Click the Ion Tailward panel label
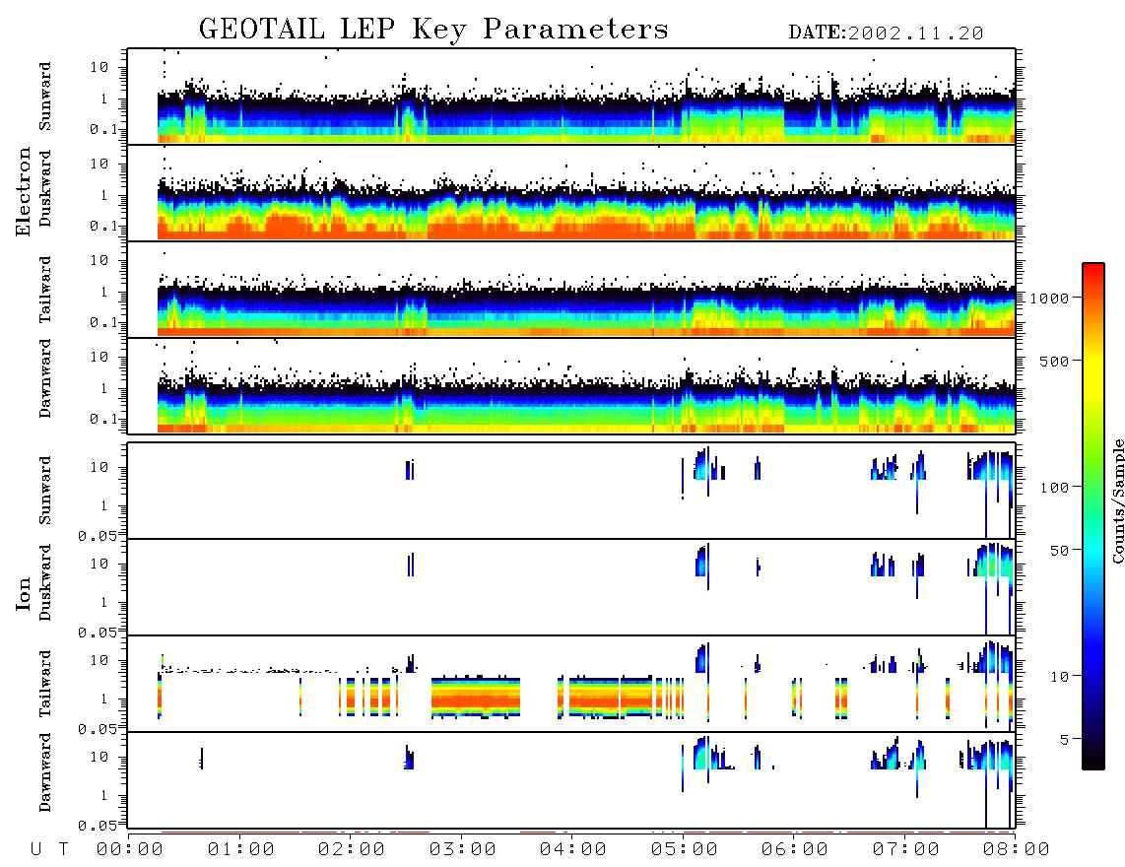Screen dimensions: 1125x867 click(x=44, y=684)
